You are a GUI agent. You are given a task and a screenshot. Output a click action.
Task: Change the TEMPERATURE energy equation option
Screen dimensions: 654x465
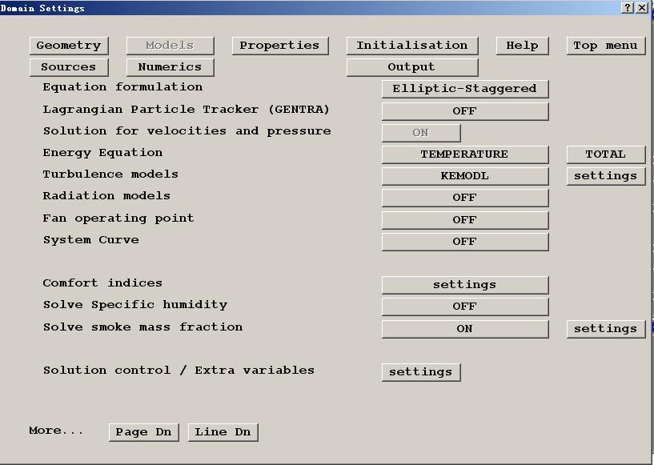click(464, 154)
